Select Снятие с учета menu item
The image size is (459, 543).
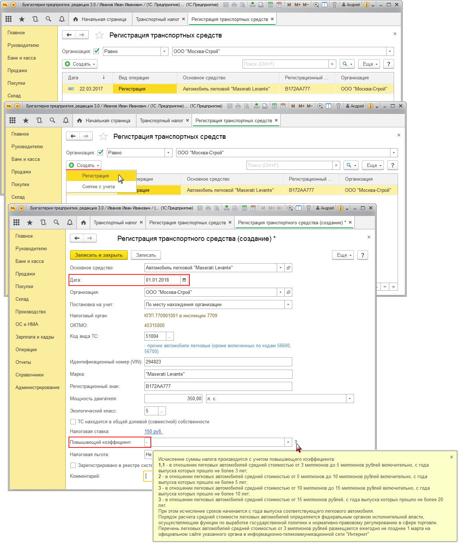pyautogui.click(x=101, y=186)
